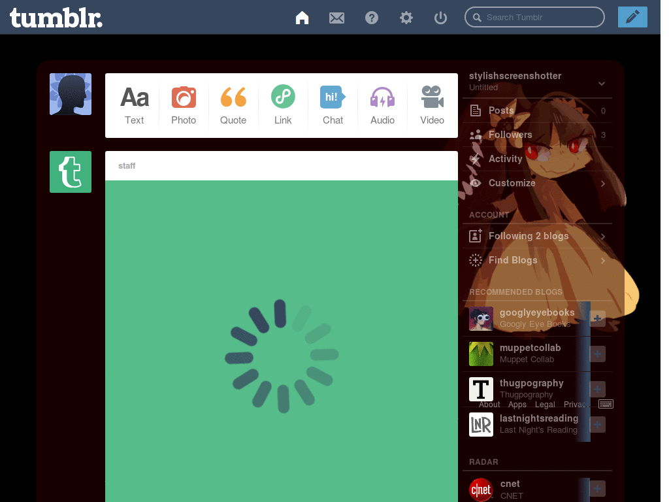Click the Followers people icon
This screenshot has height=502, width=669.
click(476, 135)
